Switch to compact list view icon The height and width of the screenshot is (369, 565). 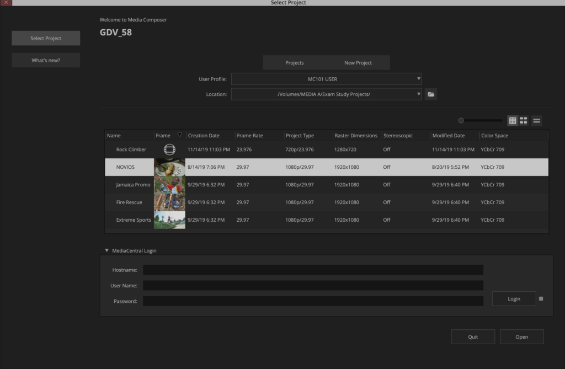(536, 120)
